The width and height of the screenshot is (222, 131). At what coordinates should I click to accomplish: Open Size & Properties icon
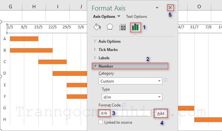[122, 27]
